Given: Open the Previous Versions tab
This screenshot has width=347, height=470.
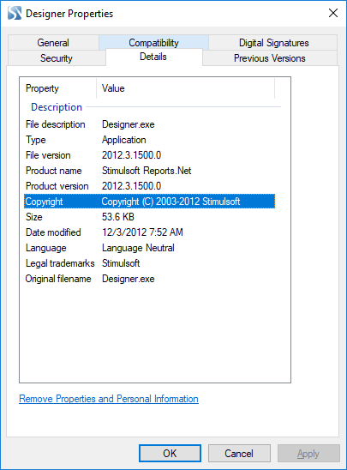Looking at the screenshot, I should [269, 57].
